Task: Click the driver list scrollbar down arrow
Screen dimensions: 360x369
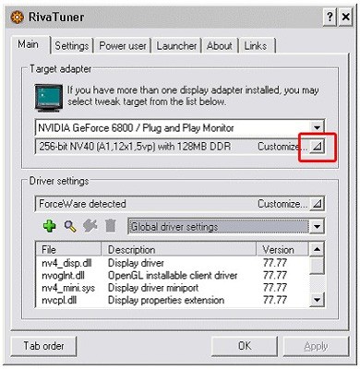Action: click(317, 299)
